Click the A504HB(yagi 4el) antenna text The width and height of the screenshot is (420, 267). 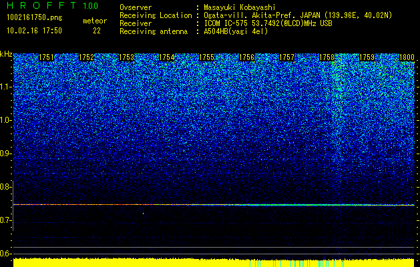[236, 31]
